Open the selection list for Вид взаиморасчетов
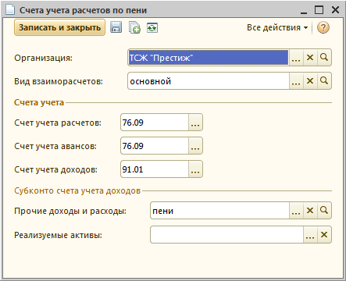Viewport: 346px width, 281px height. coord(296,81)
